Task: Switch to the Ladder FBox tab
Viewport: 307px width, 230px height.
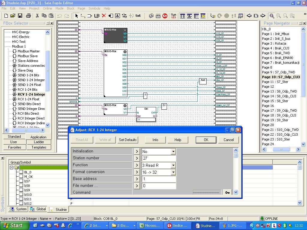Action: [x=39, y=142]
